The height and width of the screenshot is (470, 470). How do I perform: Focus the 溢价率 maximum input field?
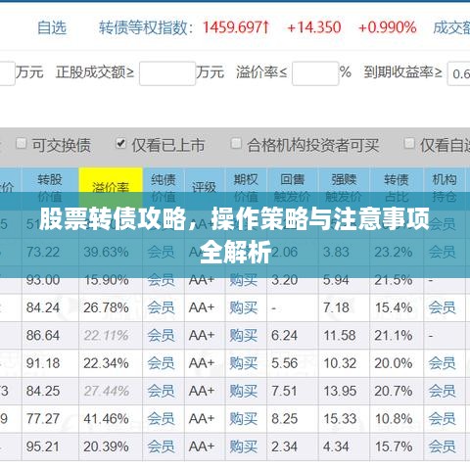pos(315,73)
